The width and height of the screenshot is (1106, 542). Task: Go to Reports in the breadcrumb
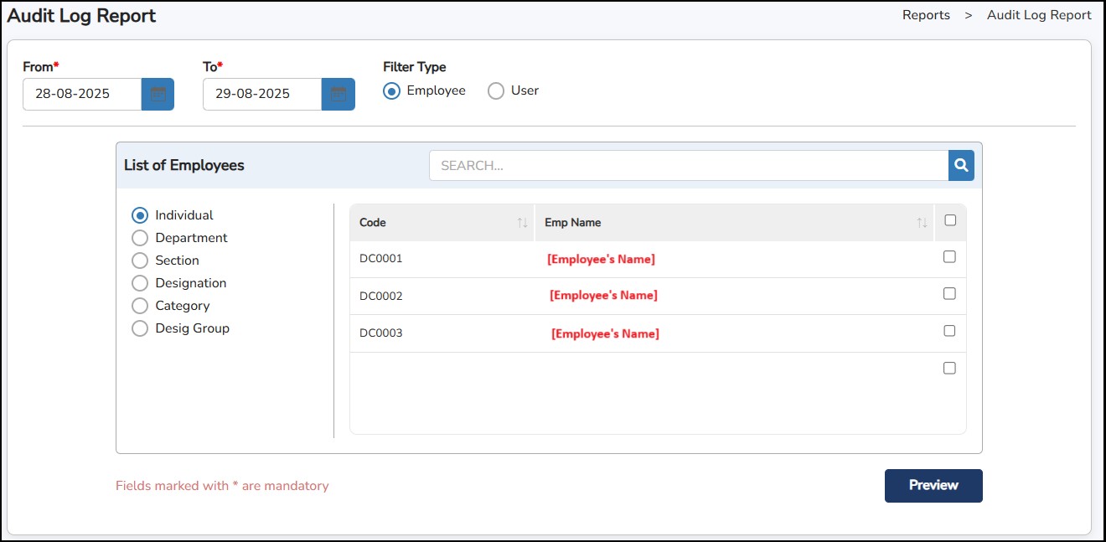[926, 15]
